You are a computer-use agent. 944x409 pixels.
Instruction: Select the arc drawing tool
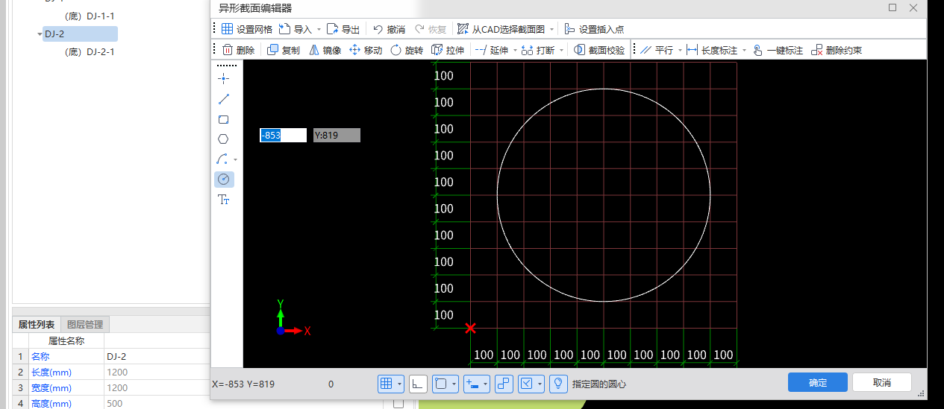[222, 159]
